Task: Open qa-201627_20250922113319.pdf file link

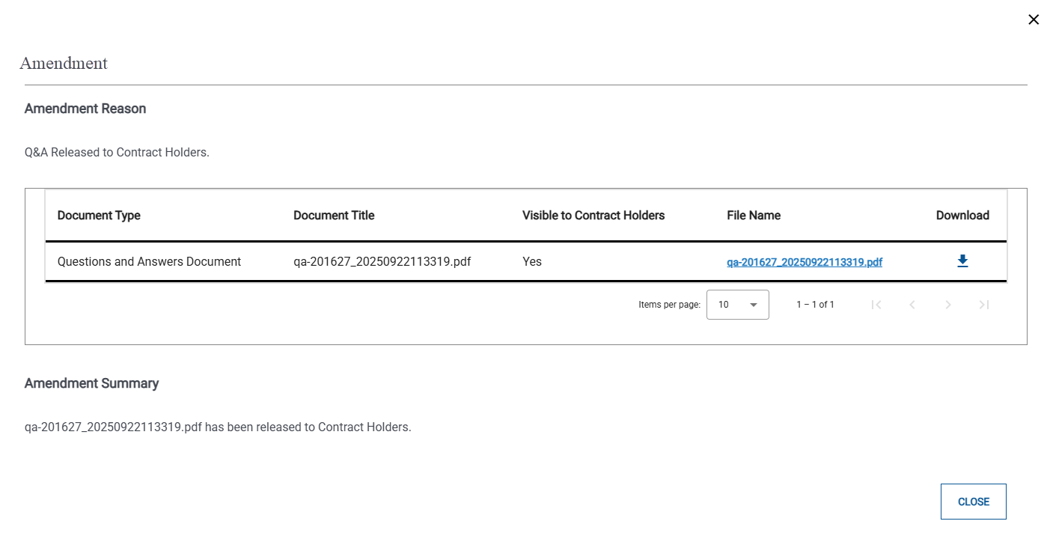Action: [x=804, y=262]
